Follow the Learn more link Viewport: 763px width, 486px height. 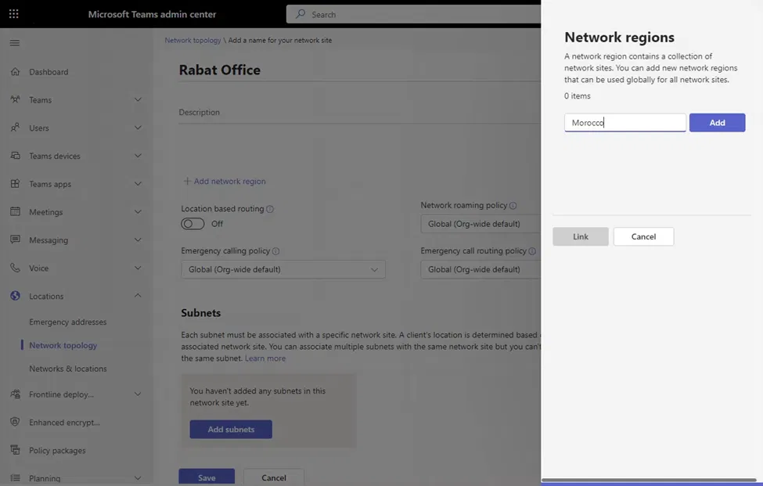tap(265, 358)
